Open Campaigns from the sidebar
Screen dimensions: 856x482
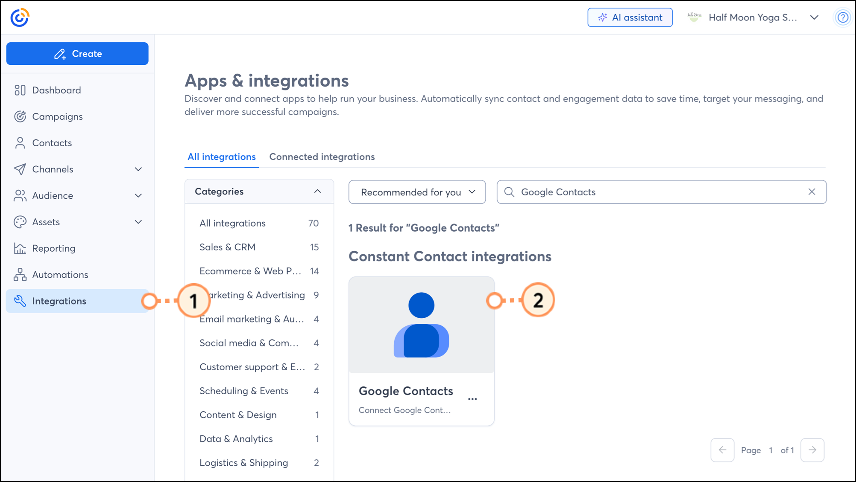57,116
